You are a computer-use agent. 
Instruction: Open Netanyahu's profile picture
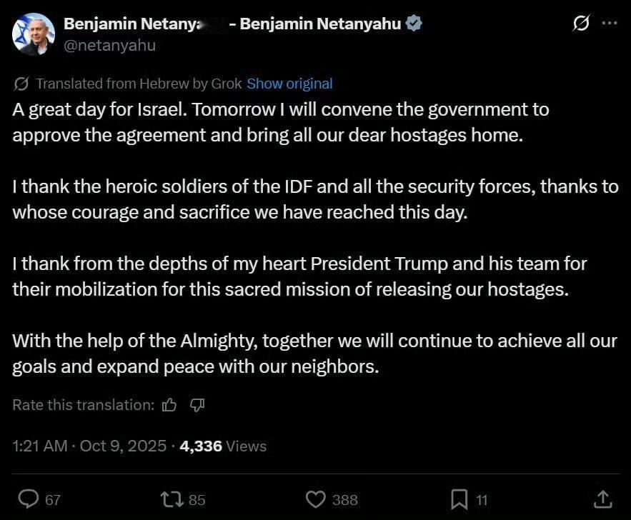click(x=34, y=34)
